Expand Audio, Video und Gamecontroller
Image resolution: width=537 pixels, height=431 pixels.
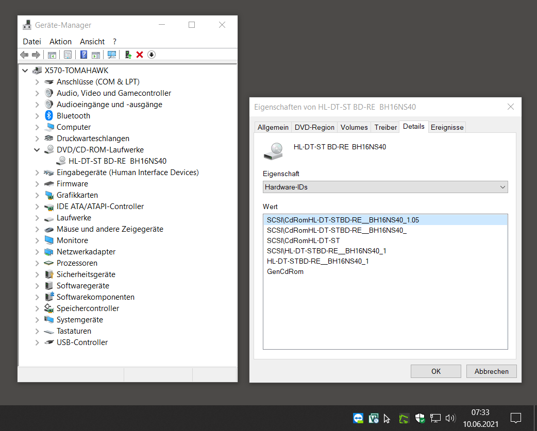[37, 93]
